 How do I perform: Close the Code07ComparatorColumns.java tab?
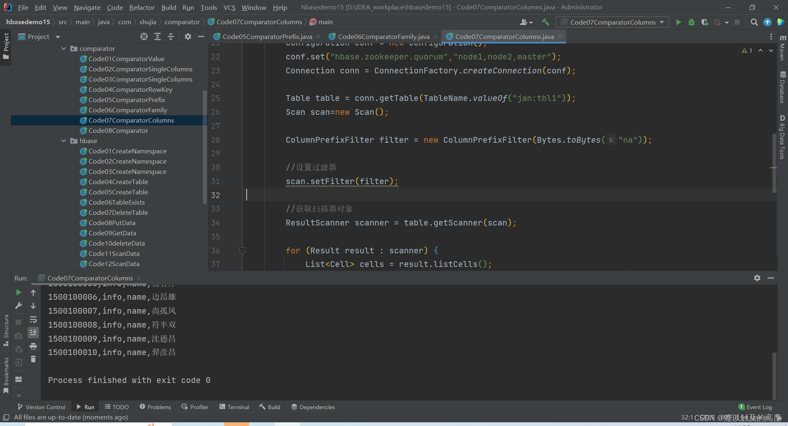560,37
